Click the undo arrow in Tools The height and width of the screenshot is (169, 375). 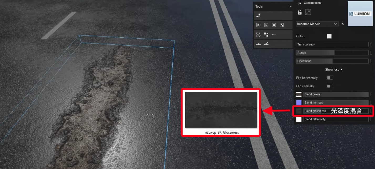(x=274, y=34)
